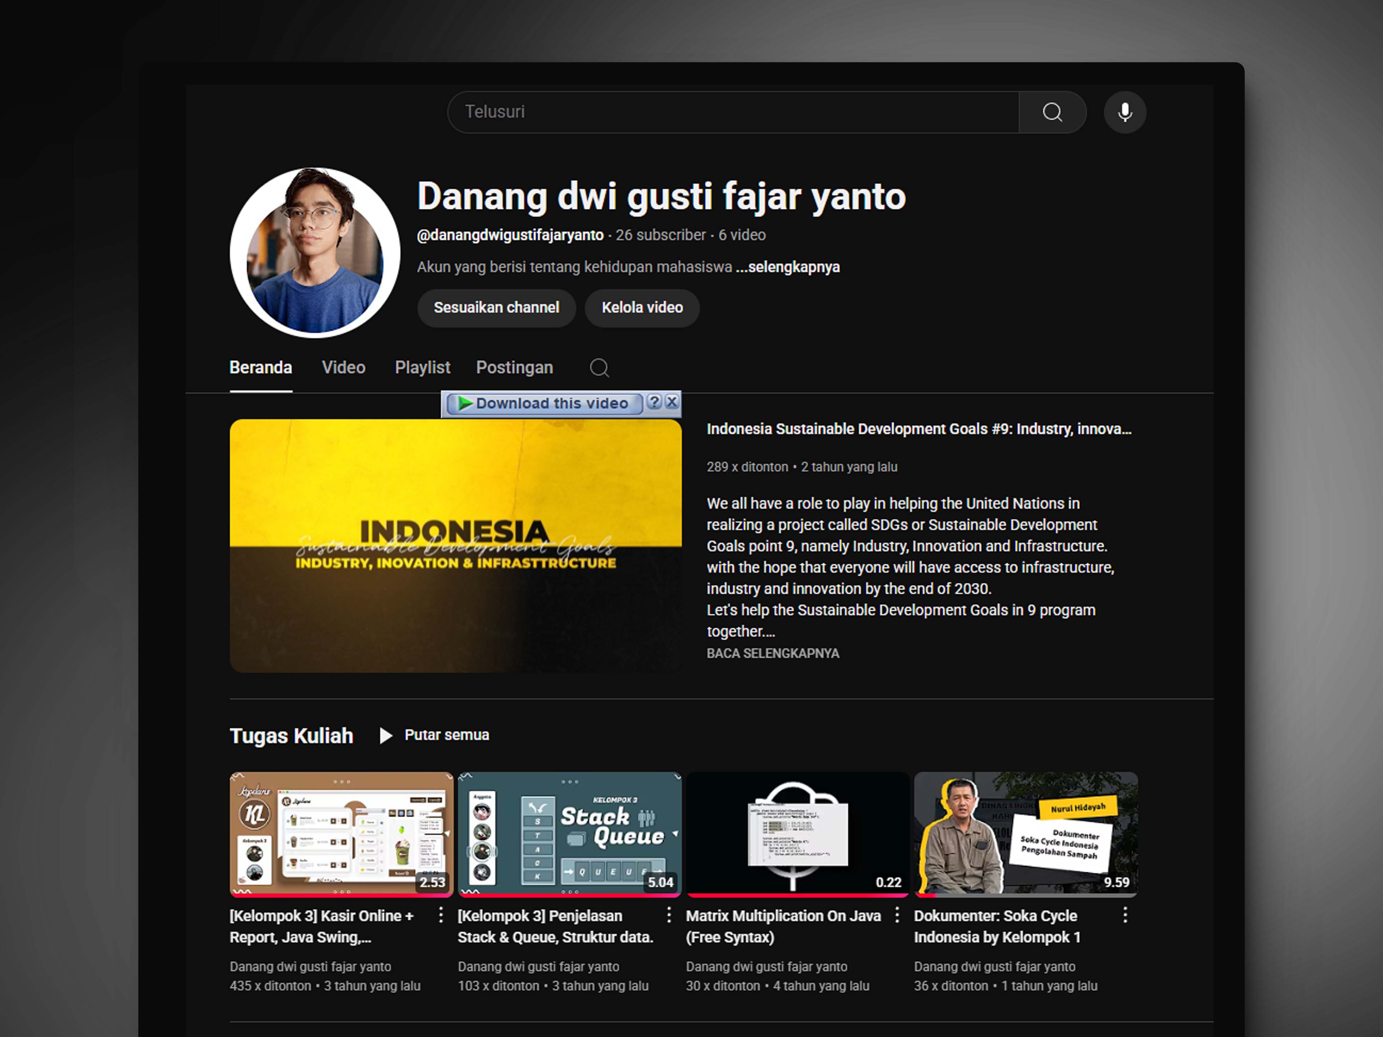Activate voice search microphone icon
The width and height of the screenshot is (1383, 1037).
[1125, 112]
